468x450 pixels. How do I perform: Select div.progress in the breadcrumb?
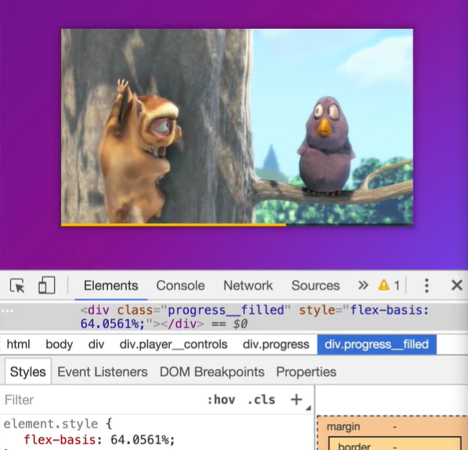tap(275, 344)
